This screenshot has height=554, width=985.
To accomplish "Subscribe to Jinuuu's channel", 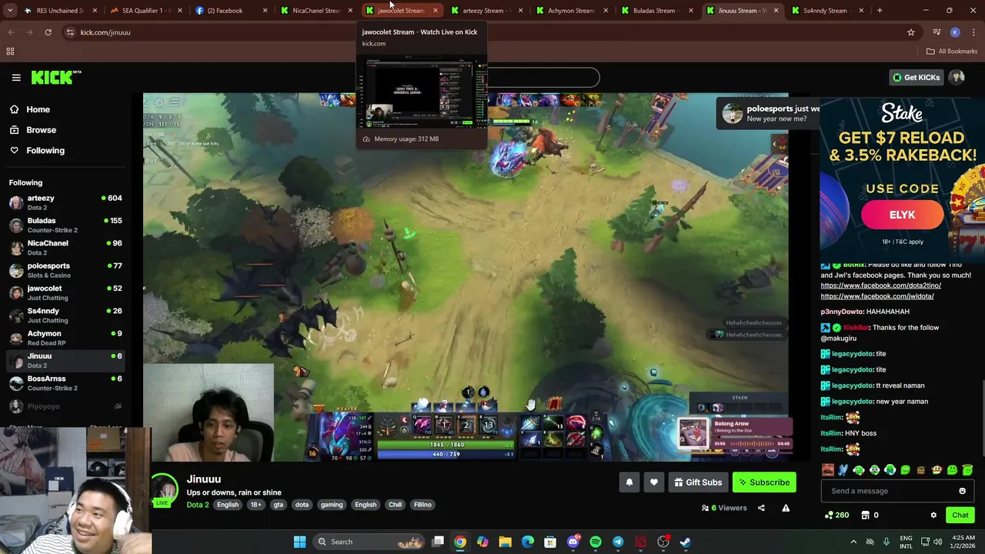I will pyautogui.click(x=764, y=482).
